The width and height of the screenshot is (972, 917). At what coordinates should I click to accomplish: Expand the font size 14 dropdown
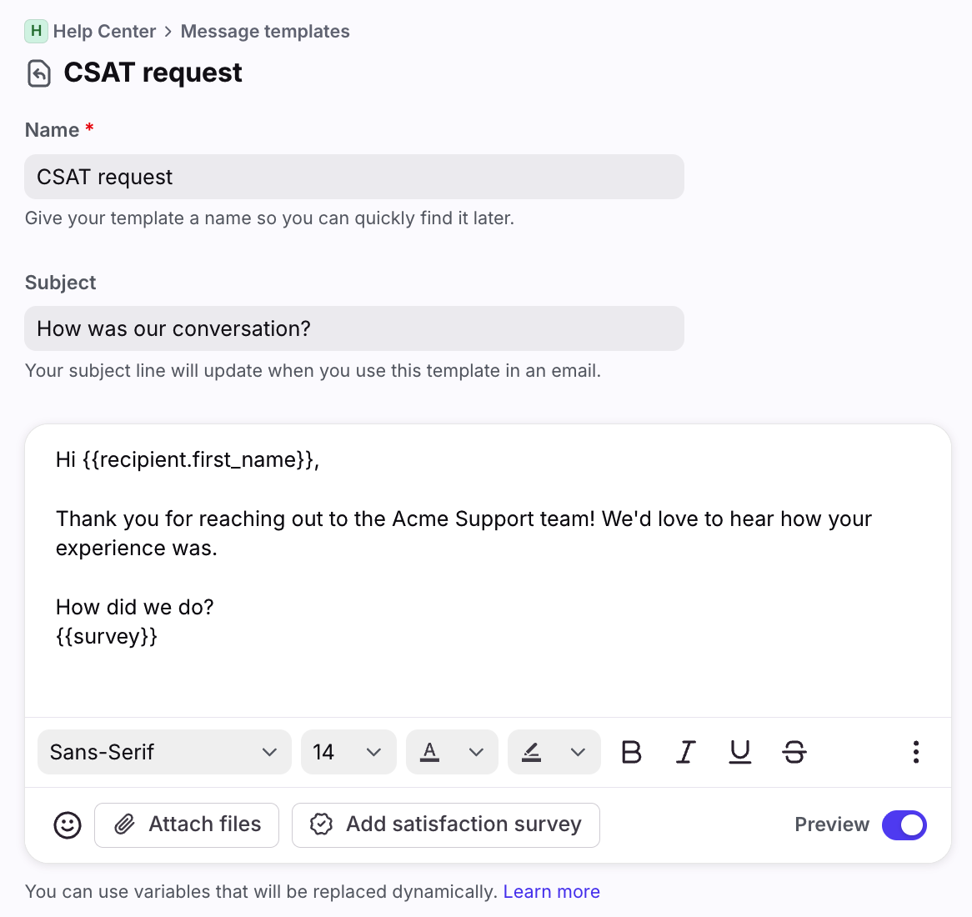[348, 752]
